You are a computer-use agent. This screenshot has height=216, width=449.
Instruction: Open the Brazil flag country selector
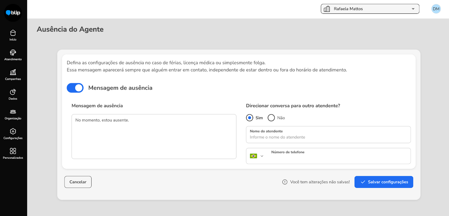[256, 156]
